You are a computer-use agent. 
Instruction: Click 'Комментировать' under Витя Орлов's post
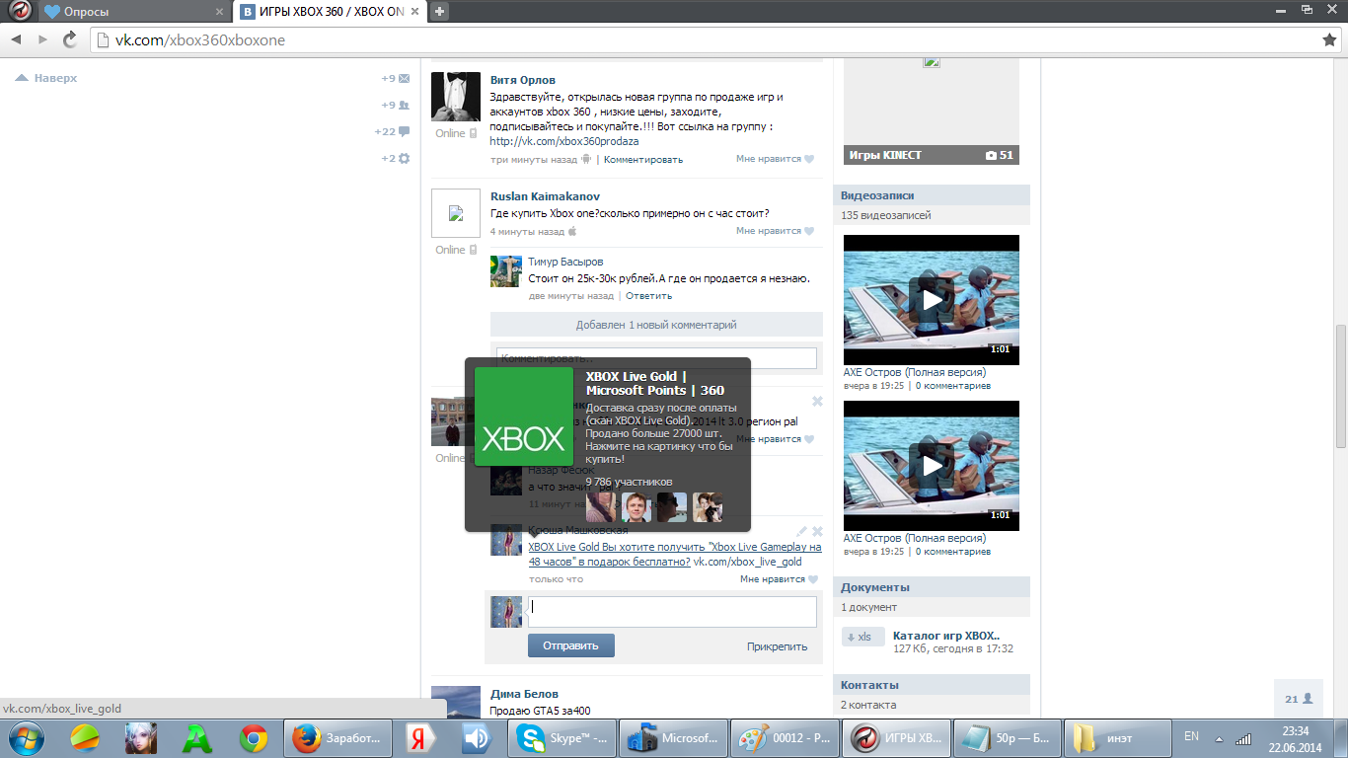[643, 159]
